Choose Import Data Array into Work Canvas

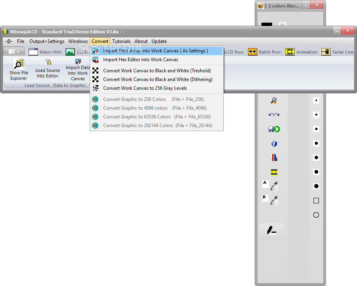pyautogui.click(x=157, y=51)
